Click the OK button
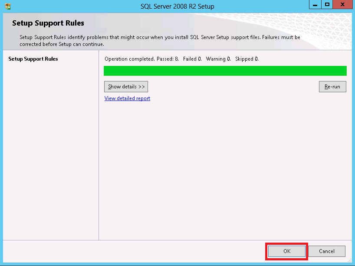This screenshot has height=266, width=355. pos(286,251)
